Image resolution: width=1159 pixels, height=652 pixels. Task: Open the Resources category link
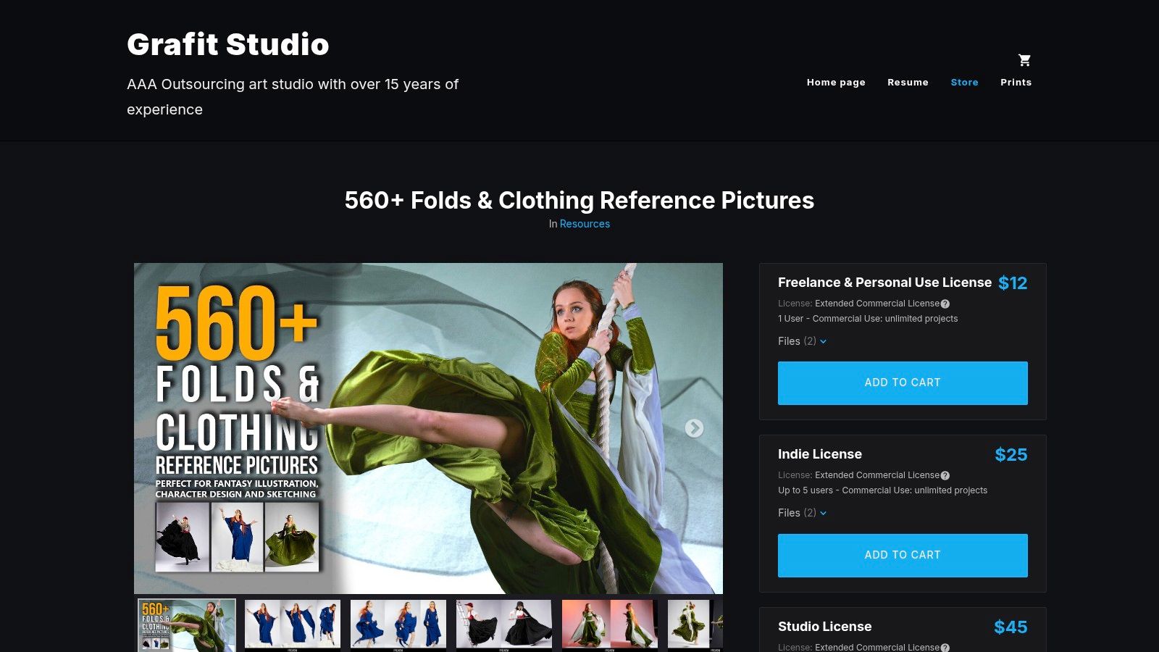click(585, 224)
